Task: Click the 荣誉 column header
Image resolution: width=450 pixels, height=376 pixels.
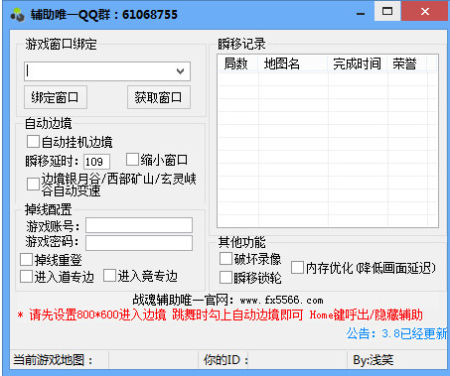Action: 407,63
